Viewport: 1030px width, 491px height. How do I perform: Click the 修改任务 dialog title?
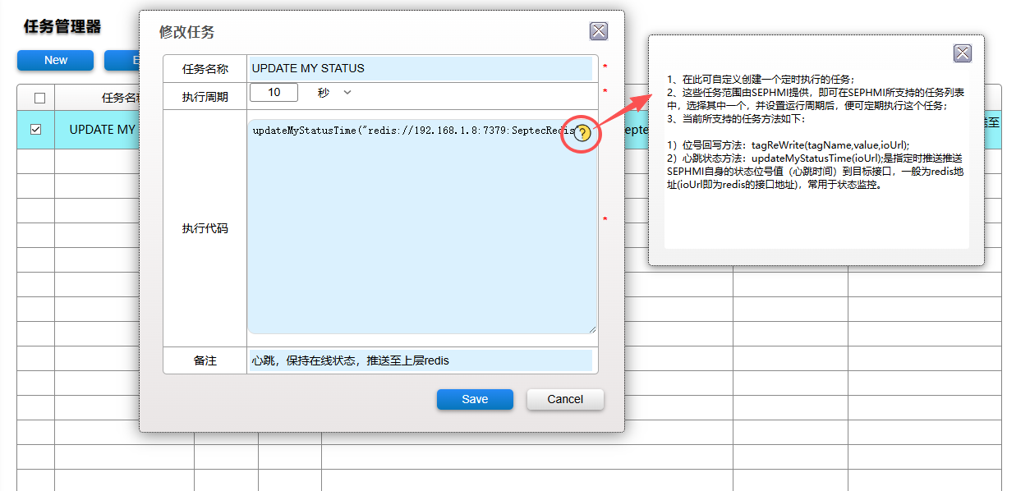[x=186, y=32]
